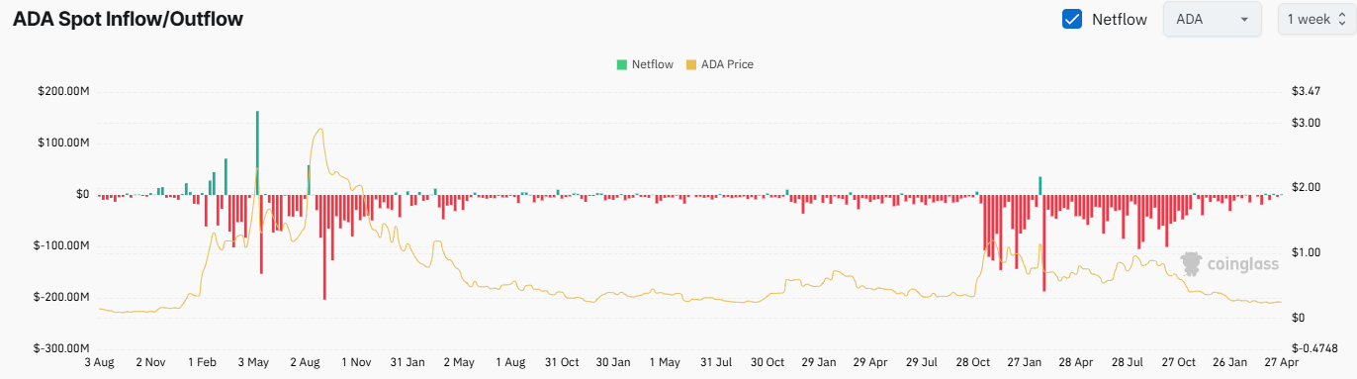Click the 1 Aug date label
This screenshot has height=379, width=1357.
point(511,363)
